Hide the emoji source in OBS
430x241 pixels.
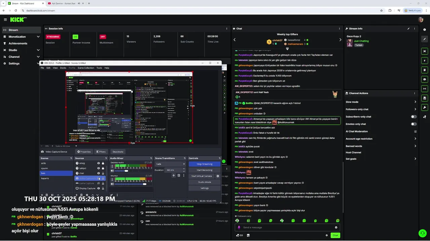pyautogui.click(x=98, y=163)
